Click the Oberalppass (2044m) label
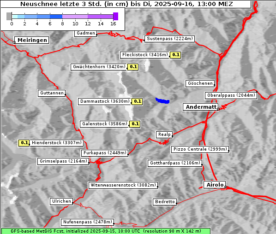Viewport: 276px width, 234px height. pyautogui.click(x=231, y=95)
